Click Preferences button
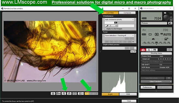 coord(148,87)
